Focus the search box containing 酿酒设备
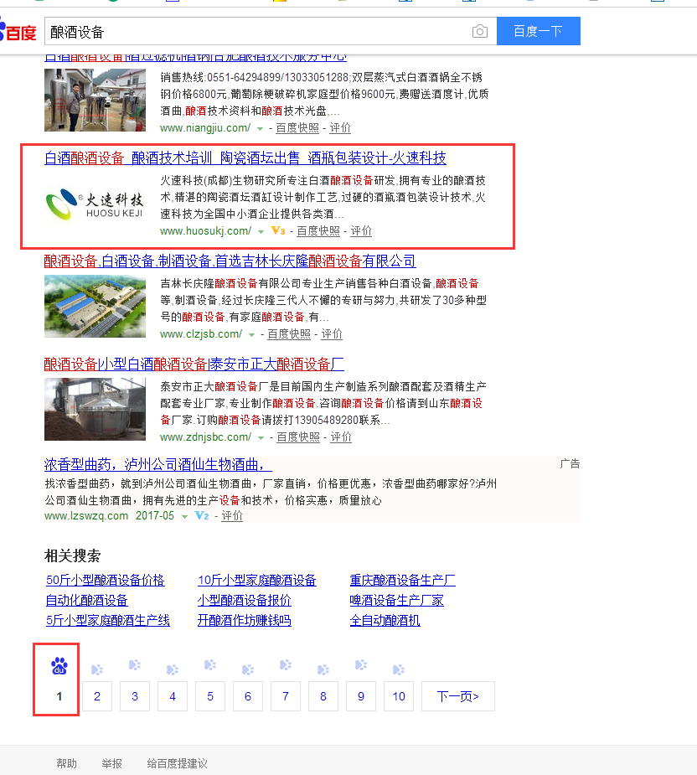Viewport: 697px width, 775px height. pyautogui.click(x=271, y=31)
